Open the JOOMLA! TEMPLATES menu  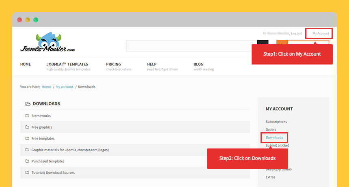(67, 64)
